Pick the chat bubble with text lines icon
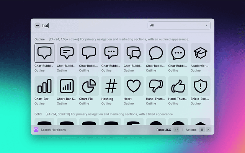245x153 pixels. click(x=67, y=53)
